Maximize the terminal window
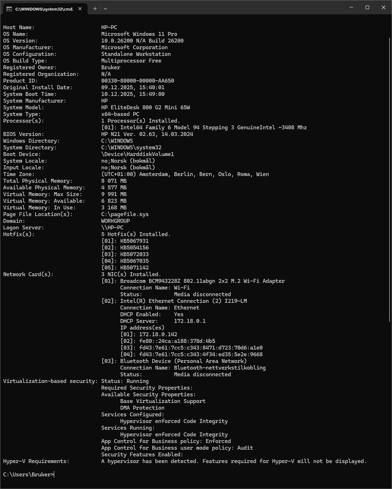The height and width of the screenshot is (489, 392). click(367, 7)
